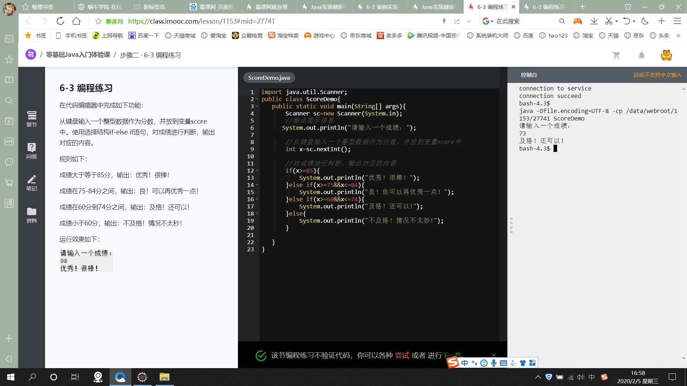Switch to 6-2 案例实现 browser tab

pos(379,7)
